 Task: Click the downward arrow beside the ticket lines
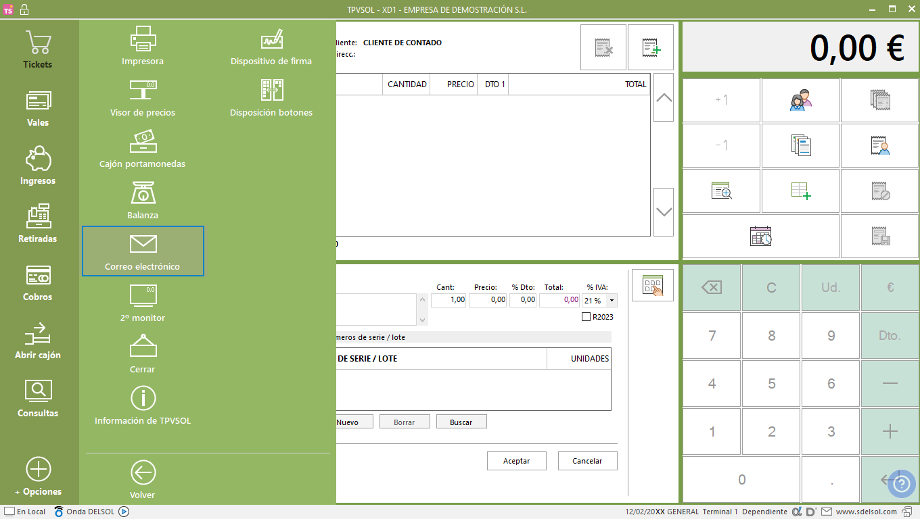pyautogui.click(x=664, y=212)
